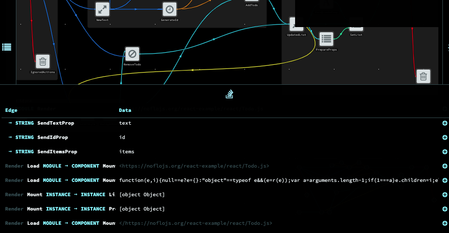Expand the plus icon for the <https://noflojs.org...Todo.js> row

pos(445,166)
